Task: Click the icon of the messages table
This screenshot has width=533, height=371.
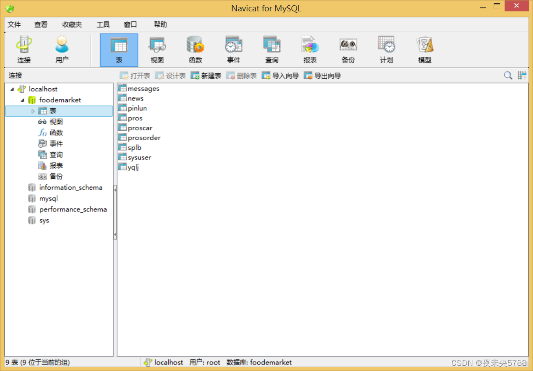Action: point(122,88)
